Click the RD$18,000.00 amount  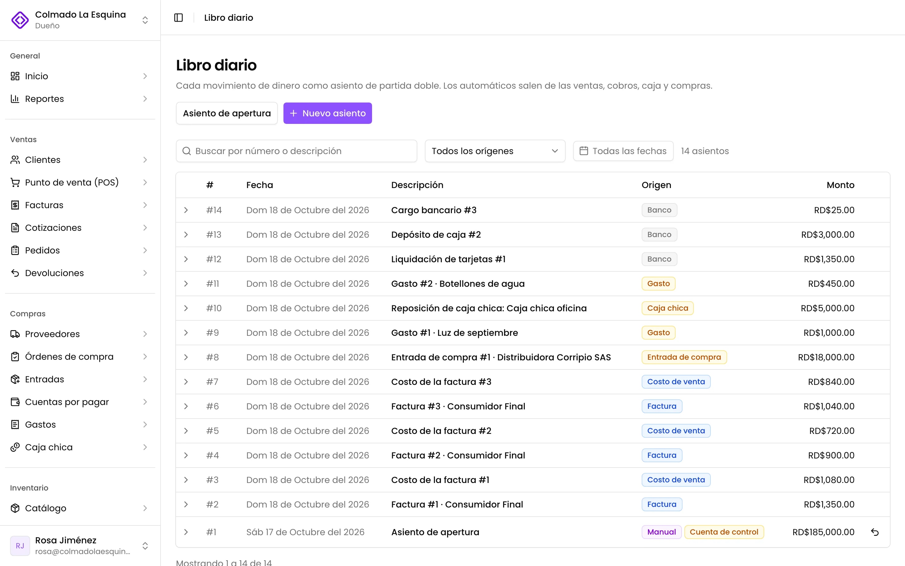pos(826,357)
